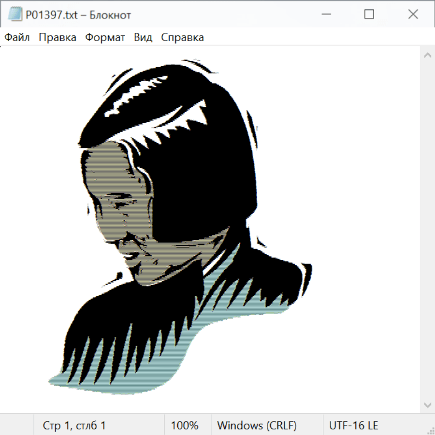Minimize the Блокнот window
The width and height of the screenshot is (435, 435).
point(325,14)
